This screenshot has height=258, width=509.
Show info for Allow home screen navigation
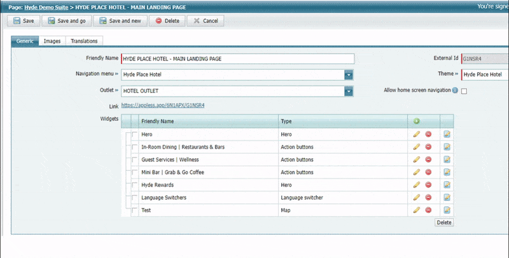click(x=455, y=90)
